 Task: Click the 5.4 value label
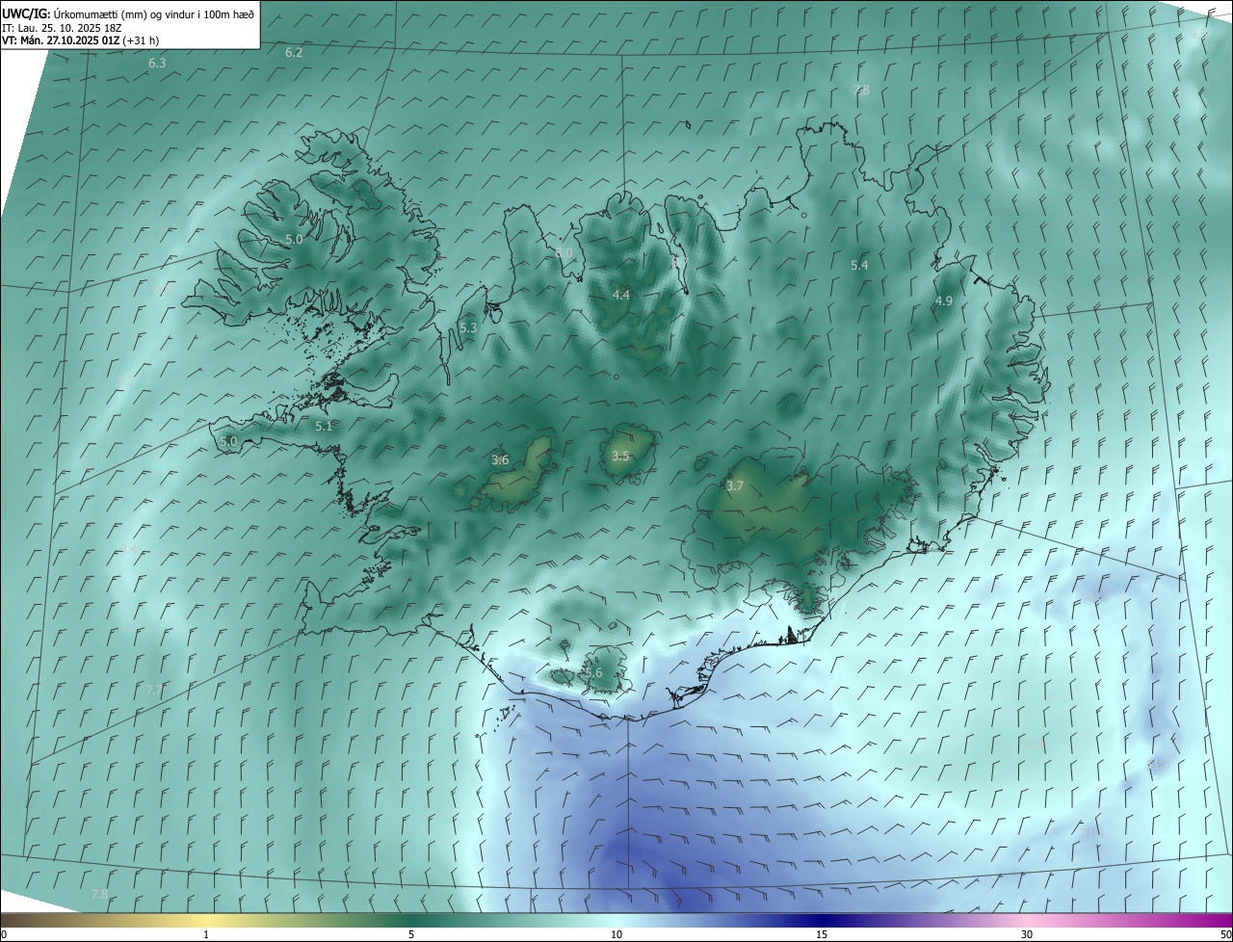pyautogui.click(x=859, y=265)
